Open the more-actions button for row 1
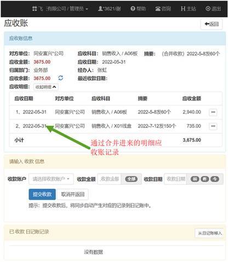The width and height of the screenshot is (228, 262). pyautogui.click(x=213, y=112)
